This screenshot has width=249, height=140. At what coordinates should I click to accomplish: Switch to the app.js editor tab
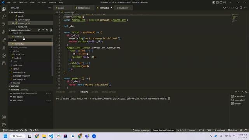click(x=61, y=8)
